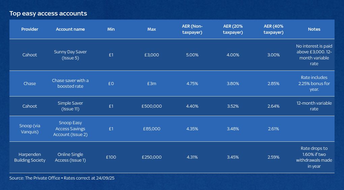Select Snoop Easy Access Savings Account
Image resolution: width=344 pixels, height=190 pixels.
(x=70, y=129)
